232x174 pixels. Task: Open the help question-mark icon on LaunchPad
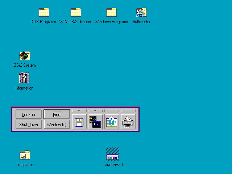[x=112, y=122]
